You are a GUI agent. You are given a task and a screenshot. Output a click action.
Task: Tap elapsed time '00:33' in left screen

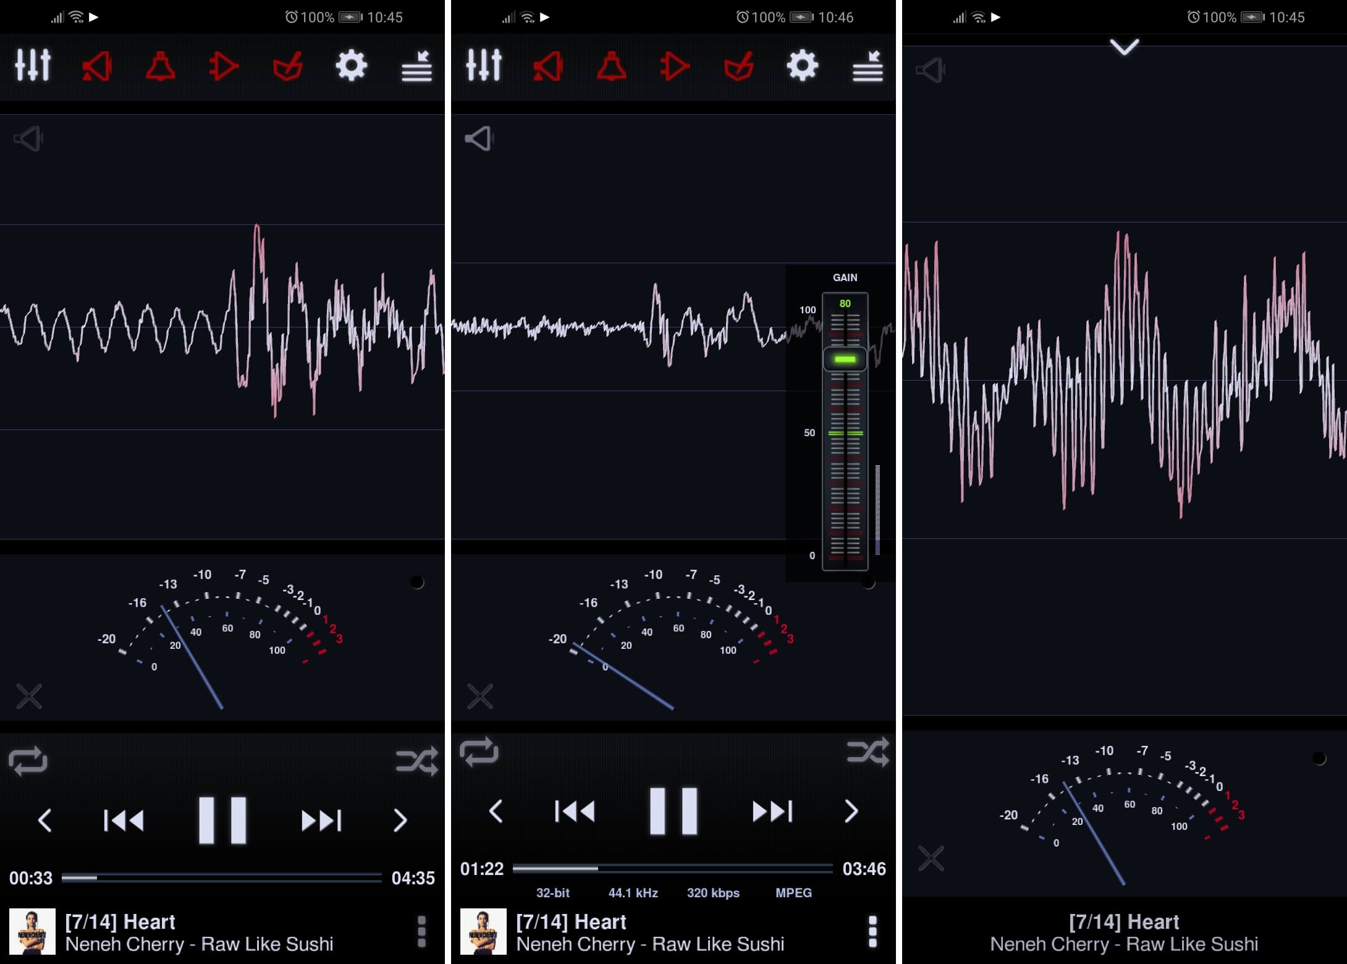tap(31, 878)
